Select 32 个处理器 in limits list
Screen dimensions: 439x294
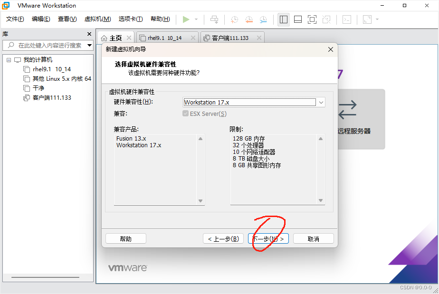click(248, 145)
